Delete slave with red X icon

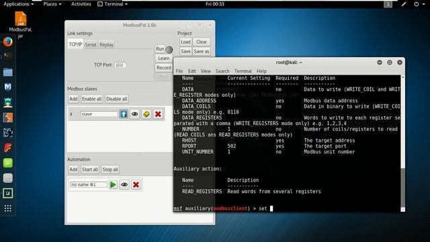158,114
